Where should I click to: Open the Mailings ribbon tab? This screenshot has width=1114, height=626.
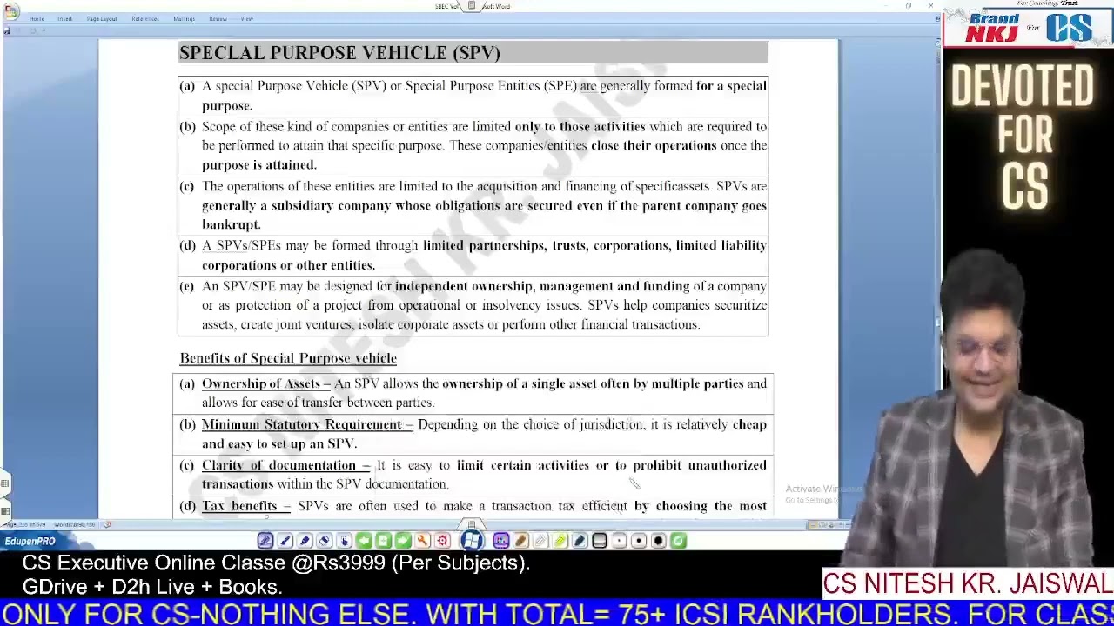[x=184, y=19]
